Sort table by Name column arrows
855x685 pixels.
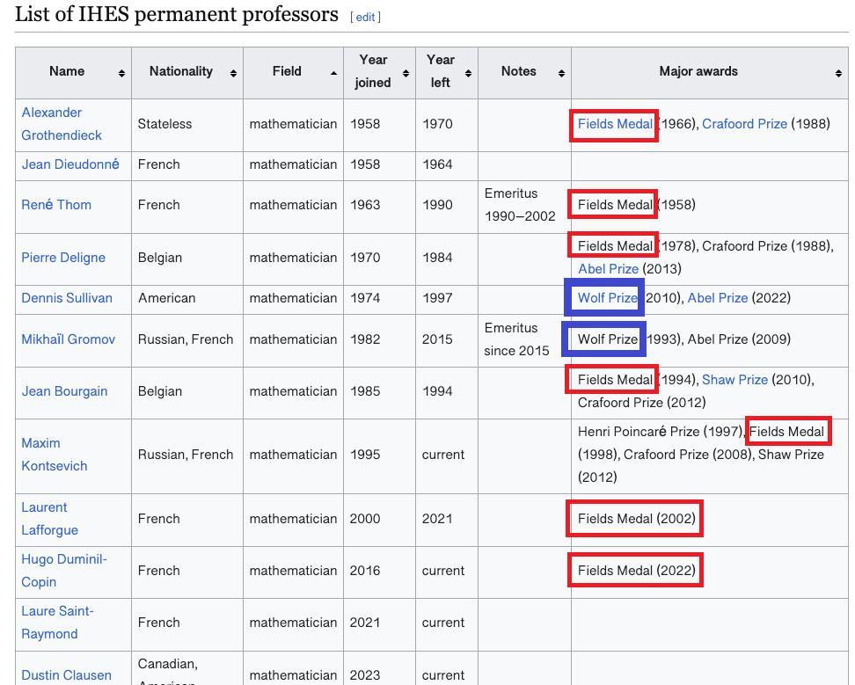(121, 74)
